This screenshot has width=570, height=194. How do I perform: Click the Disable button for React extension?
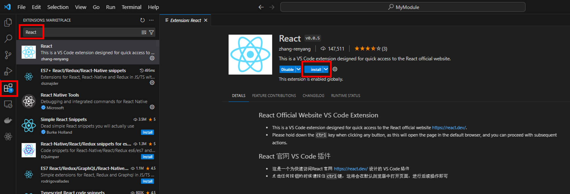[x=287, y=69]
